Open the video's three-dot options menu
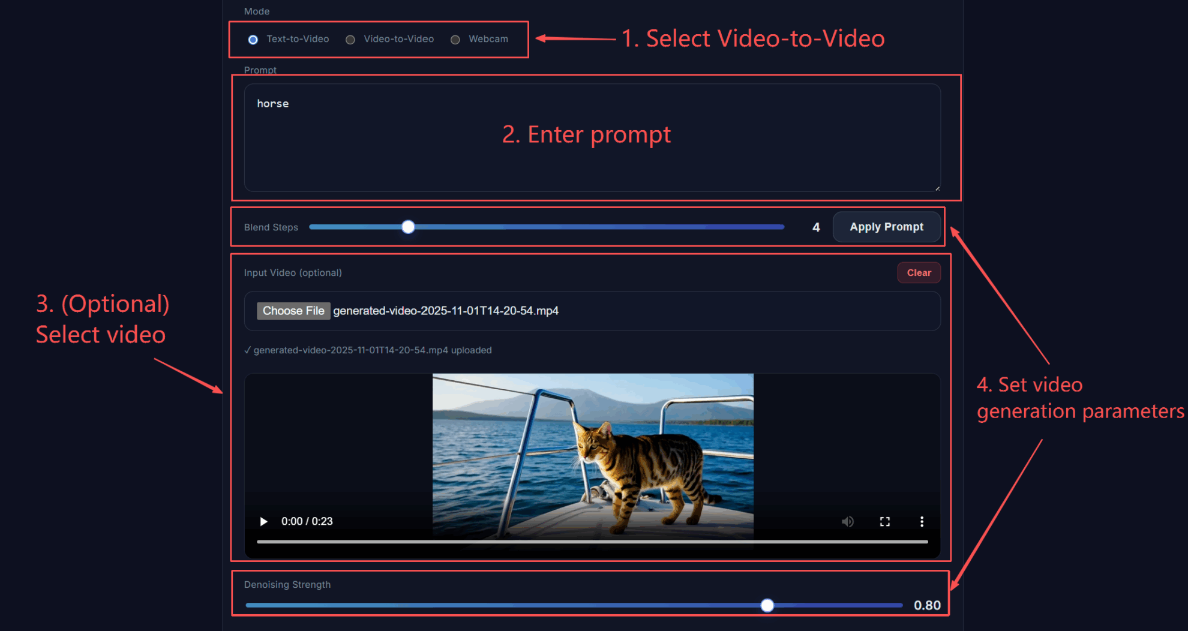The height and width of the screenshot is (631, 1188). 922,521
